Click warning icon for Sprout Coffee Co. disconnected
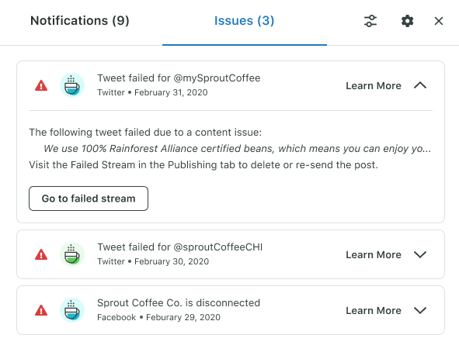459x352 pixels. 41,310
